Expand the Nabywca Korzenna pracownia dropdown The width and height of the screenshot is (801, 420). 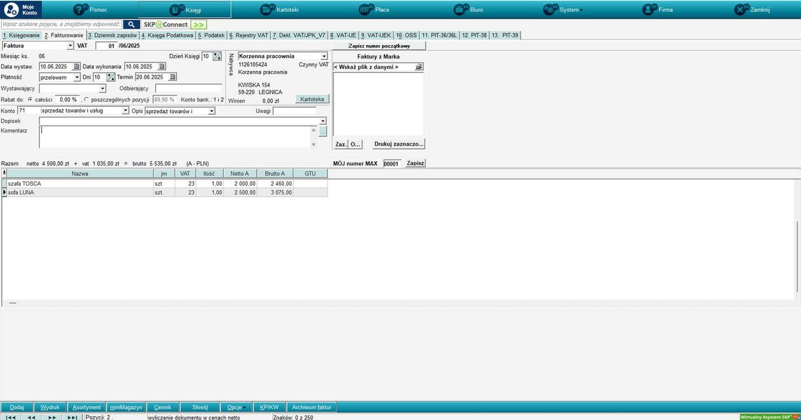(x=324, y=56)
